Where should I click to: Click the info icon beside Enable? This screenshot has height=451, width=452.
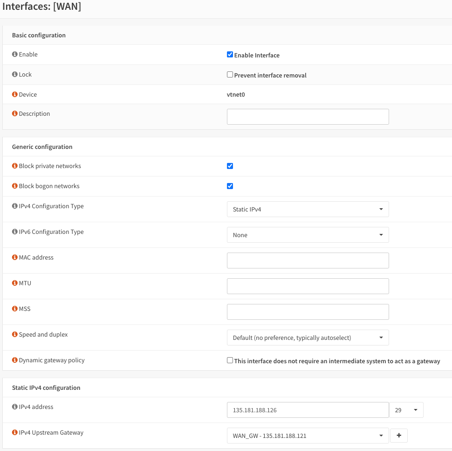[x=15, y=54]
